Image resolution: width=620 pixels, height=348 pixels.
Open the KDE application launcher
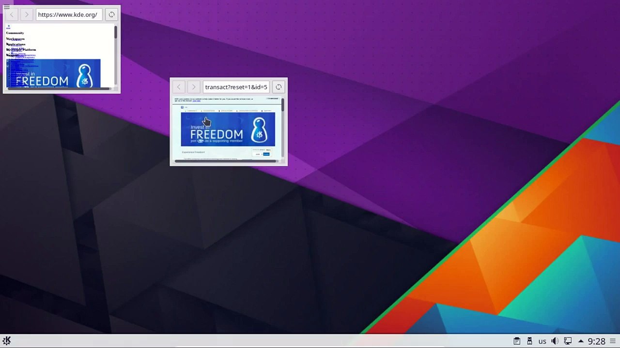(7, 341)
